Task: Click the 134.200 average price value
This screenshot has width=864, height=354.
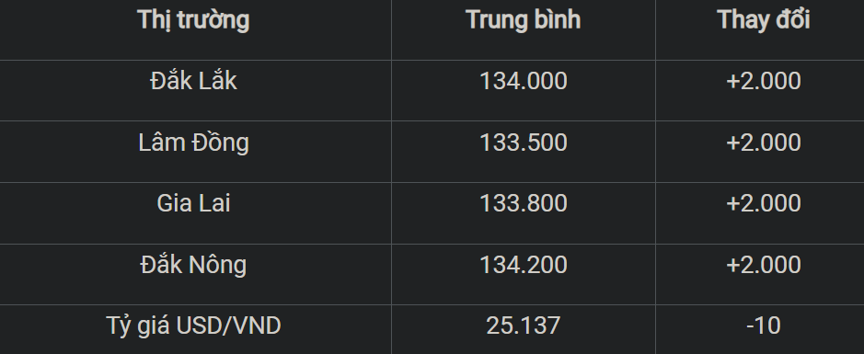Action: [x=523, y=264]
